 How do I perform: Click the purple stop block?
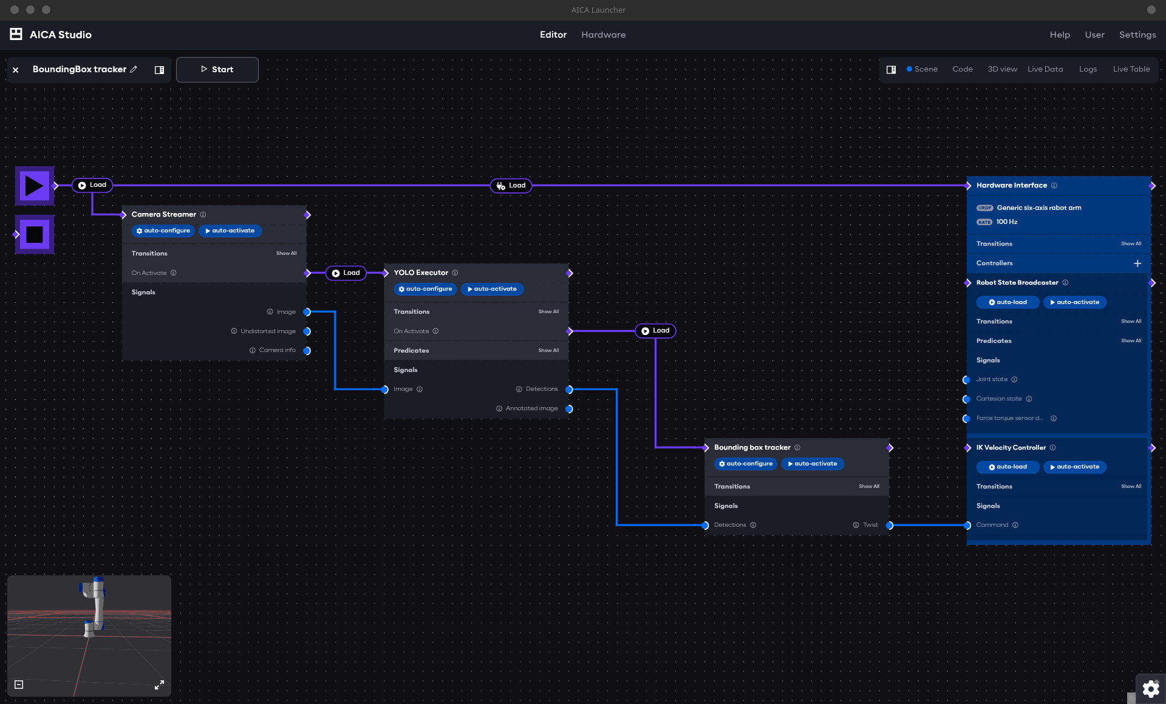(35, 234)
